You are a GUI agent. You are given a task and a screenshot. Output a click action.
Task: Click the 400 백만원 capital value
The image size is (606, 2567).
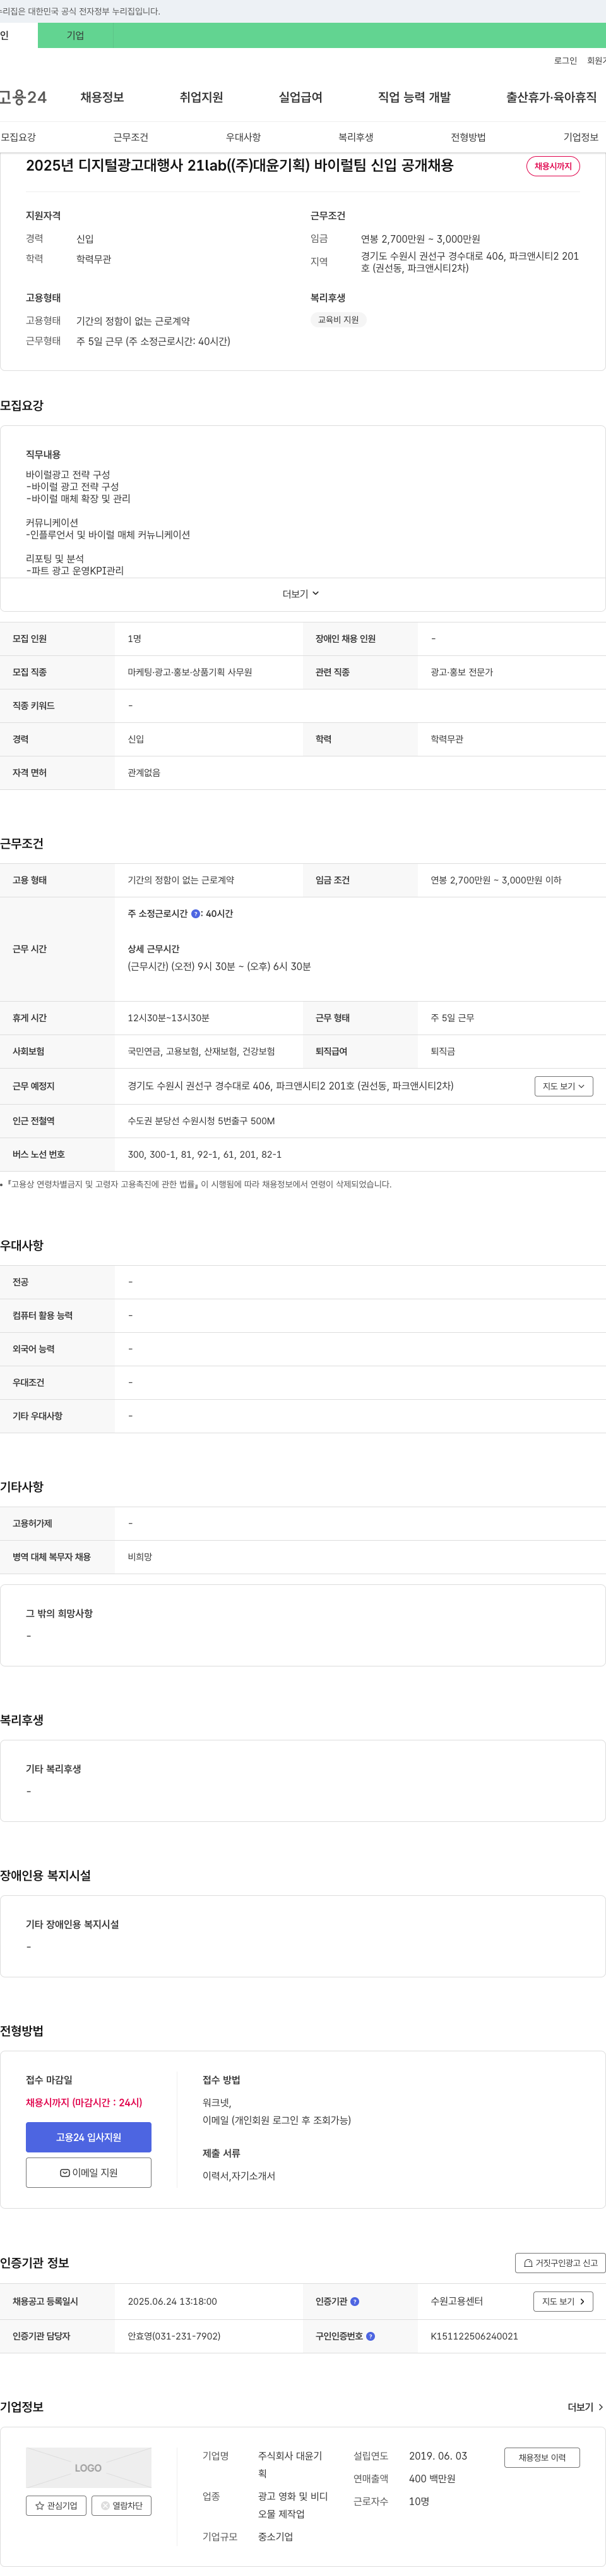point(432,2479)
